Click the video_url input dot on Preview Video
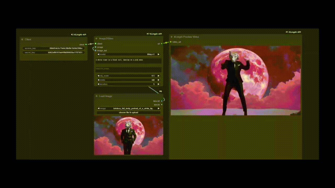Viewport: 335px width, 188px height. pyautogui.click(x=171, y=41)
